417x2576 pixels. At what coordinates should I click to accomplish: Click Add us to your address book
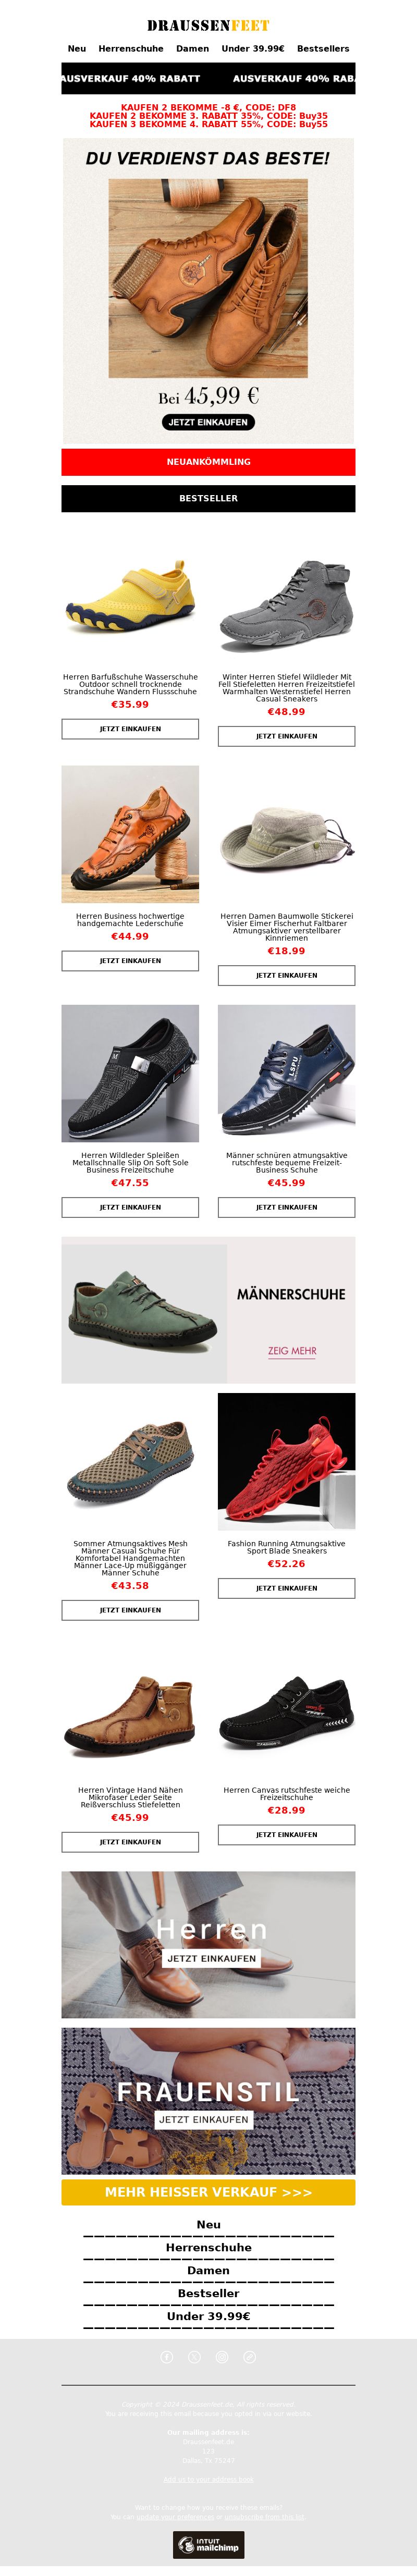pos(208,2479)
